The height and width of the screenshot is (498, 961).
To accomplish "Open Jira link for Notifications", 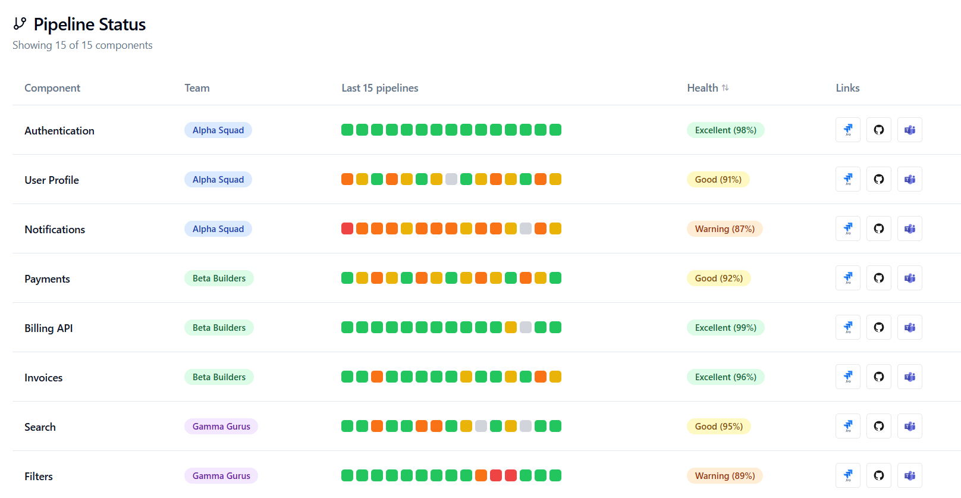I will pos(848,228).
